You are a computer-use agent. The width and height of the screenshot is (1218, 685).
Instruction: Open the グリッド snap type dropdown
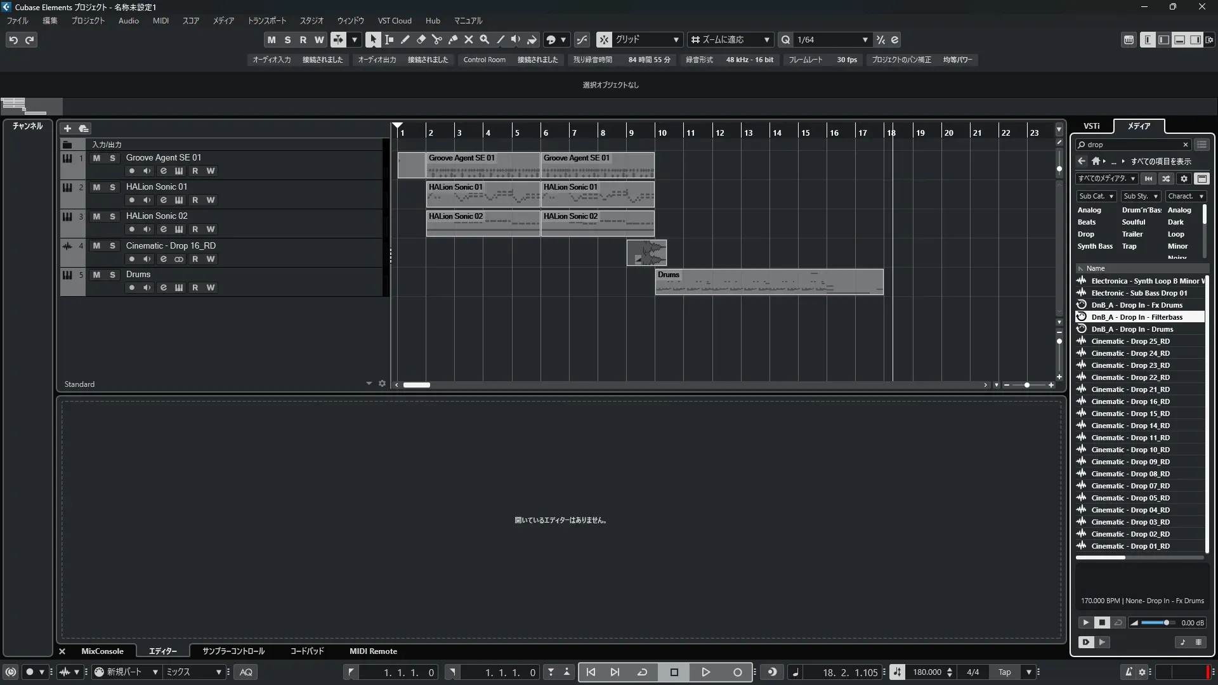(x=676, y=39)
